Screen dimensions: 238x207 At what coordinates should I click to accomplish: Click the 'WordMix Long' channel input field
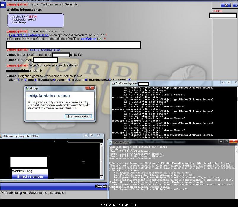coord(30,171)
